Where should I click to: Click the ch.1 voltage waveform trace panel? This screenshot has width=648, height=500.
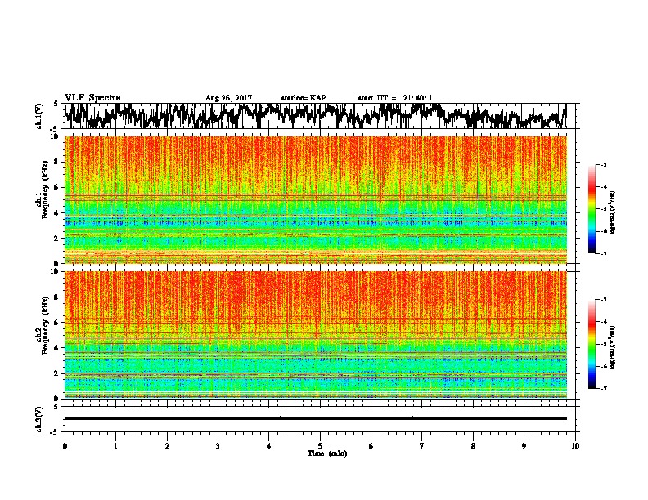coord(320,116)
